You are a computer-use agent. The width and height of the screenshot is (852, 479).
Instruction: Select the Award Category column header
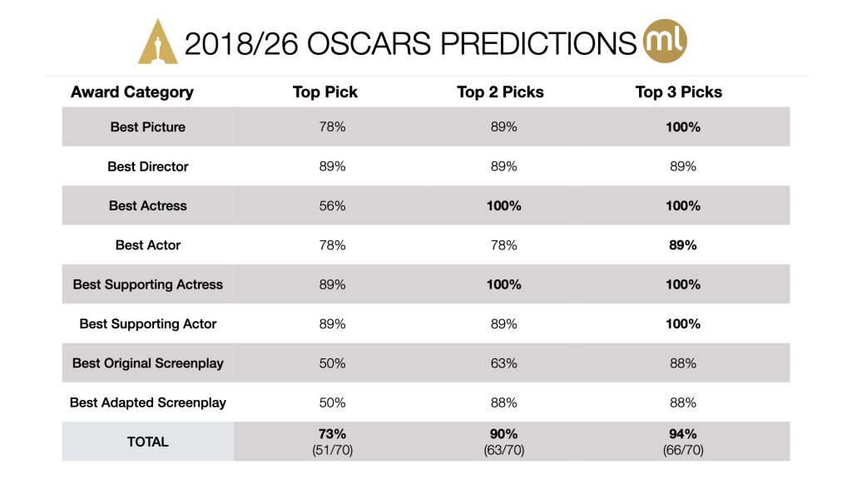pos(132,92)
